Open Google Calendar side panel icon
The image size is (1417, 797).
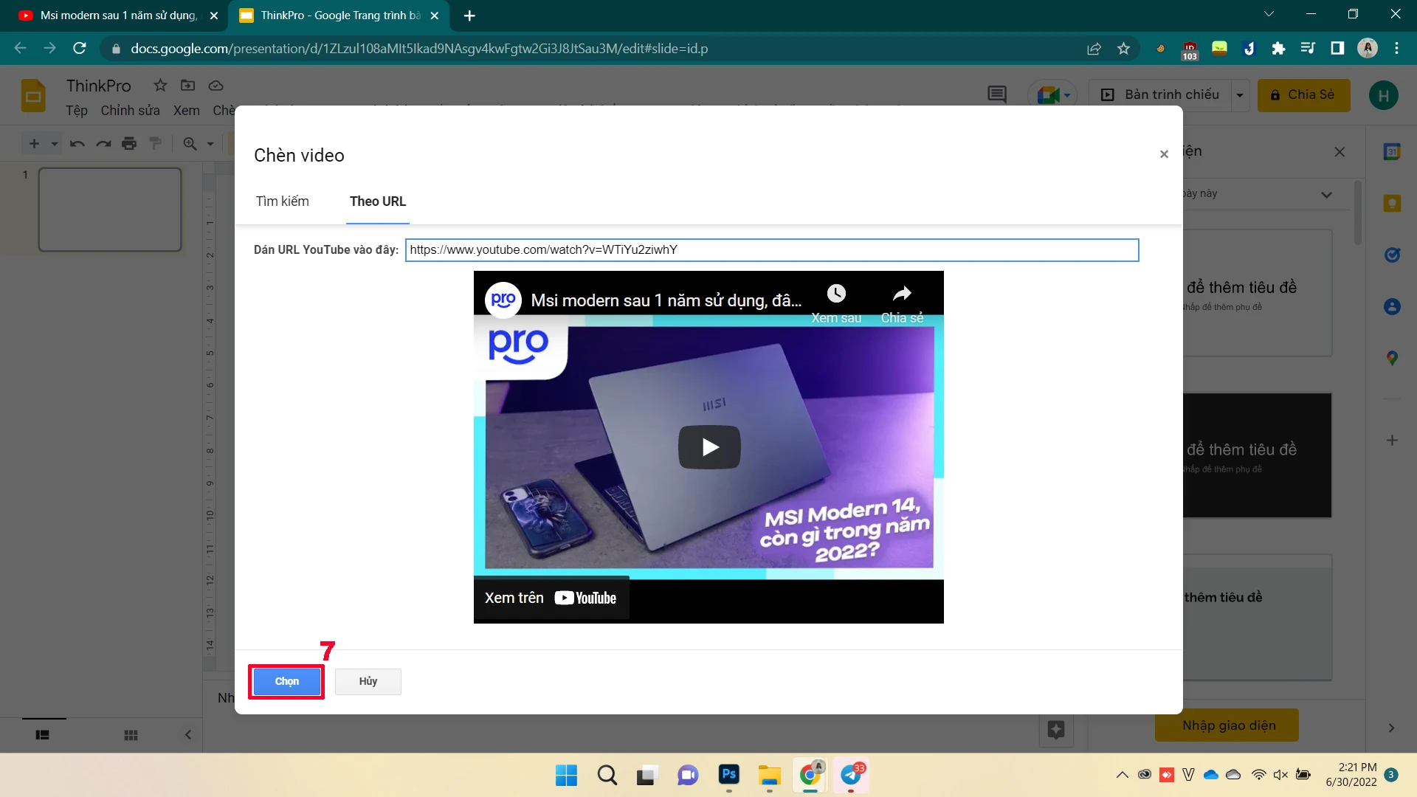(1392, 151)
